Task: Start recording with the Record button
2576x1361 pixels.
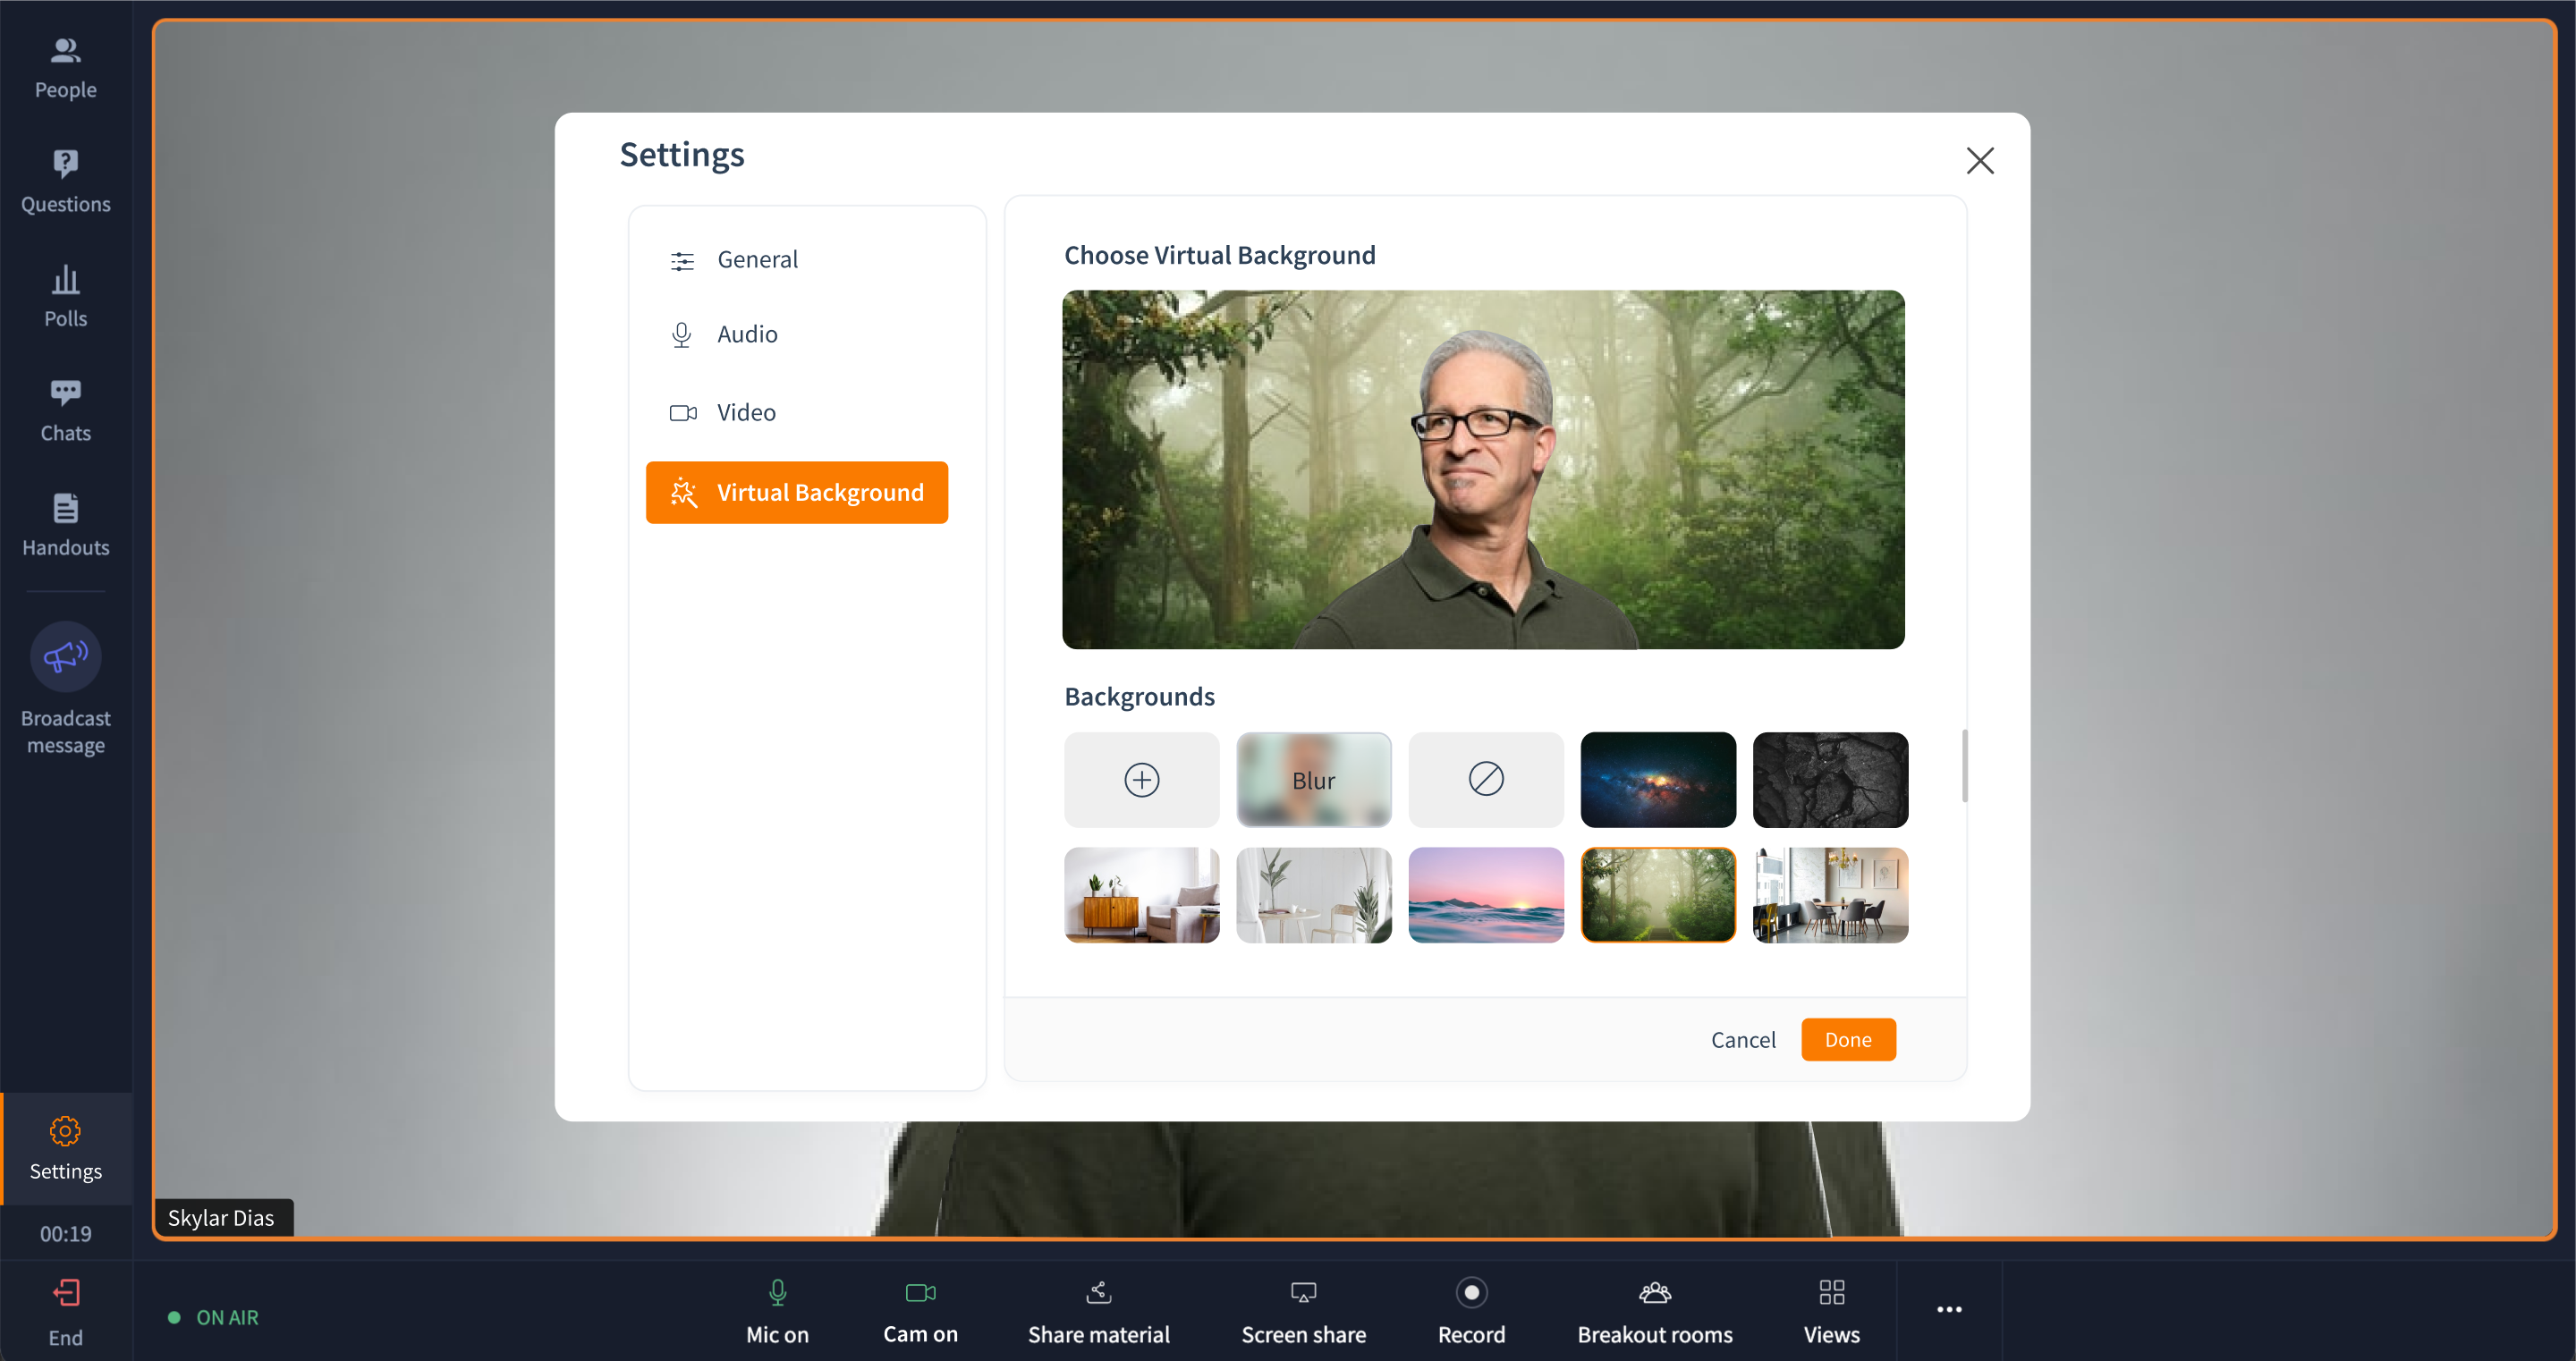Action: [1471, 1311]
